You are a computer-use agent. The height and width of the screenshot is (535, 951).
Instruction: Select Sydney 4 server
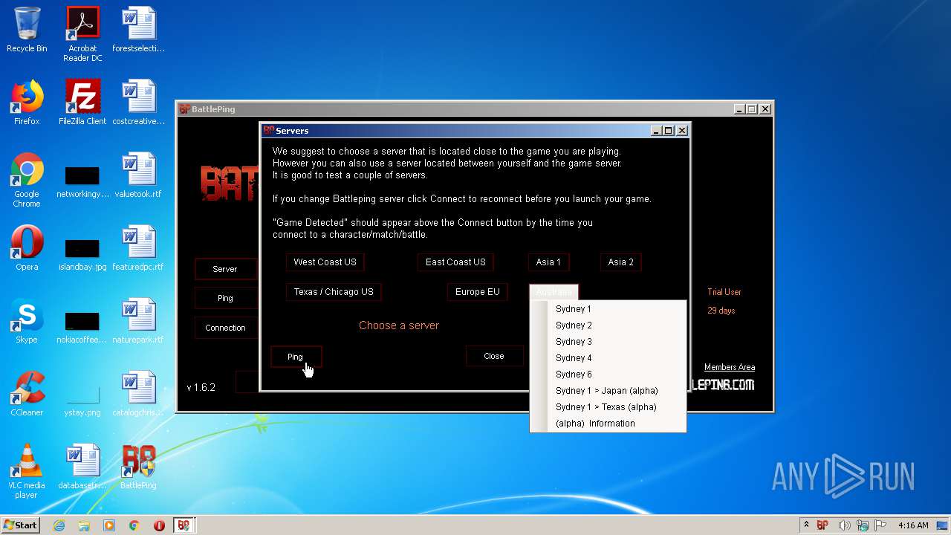608,358
